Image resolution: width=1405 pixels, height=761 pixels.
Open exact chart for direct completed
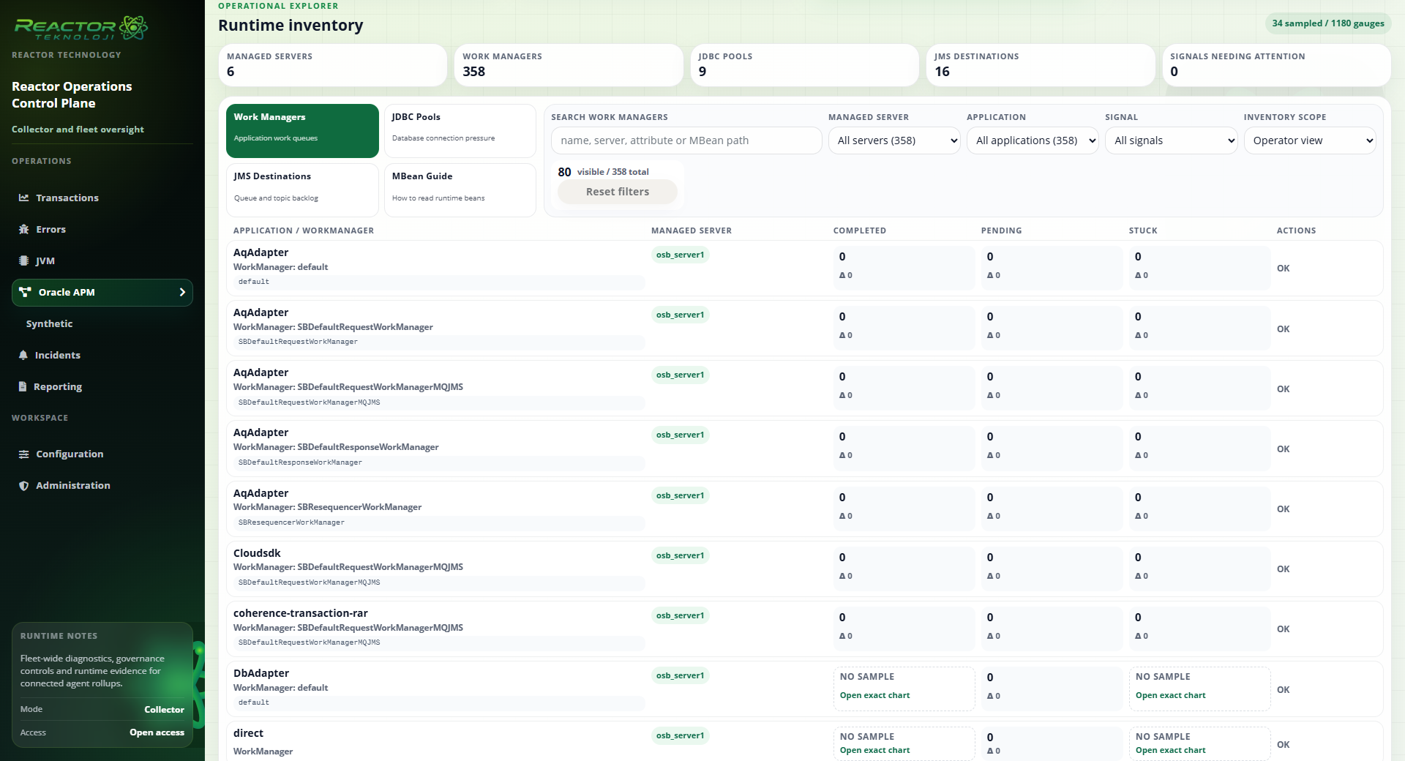[874, 750]
